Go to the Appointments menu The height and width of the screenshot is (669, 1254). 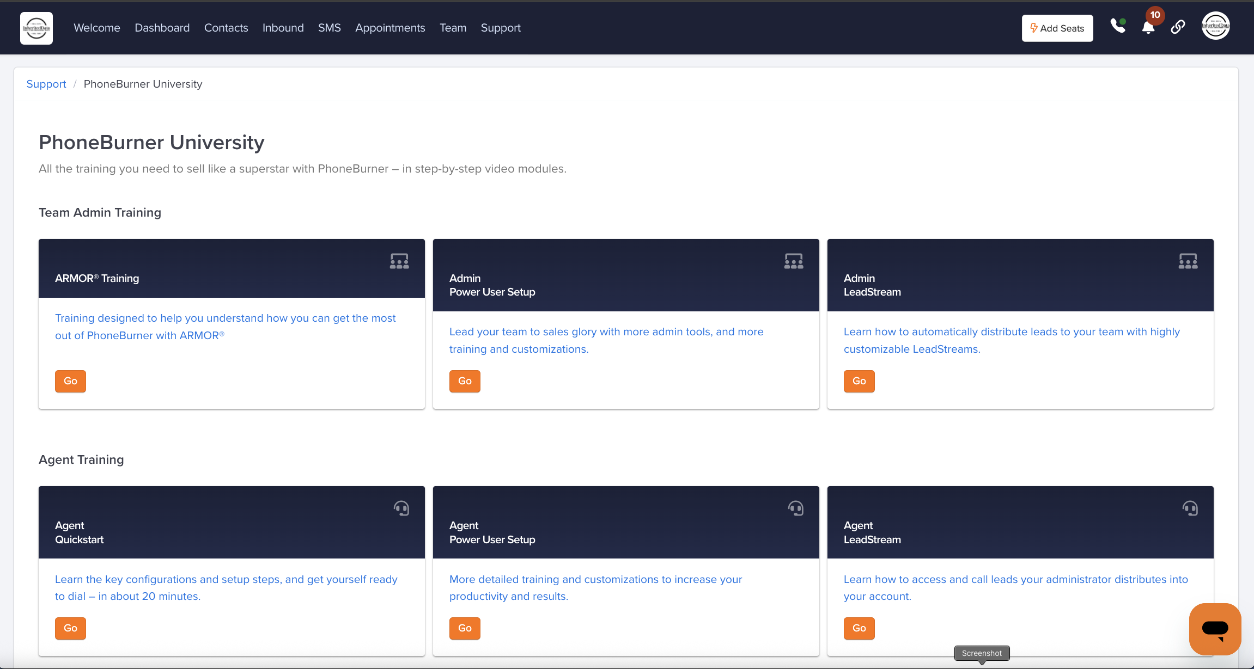pyautogui.click(x=389, y=28)
